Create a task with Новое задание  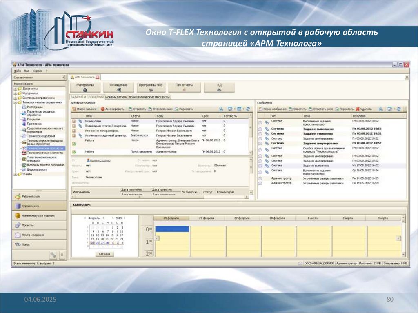pyautogui.click(x=84, y=109)
